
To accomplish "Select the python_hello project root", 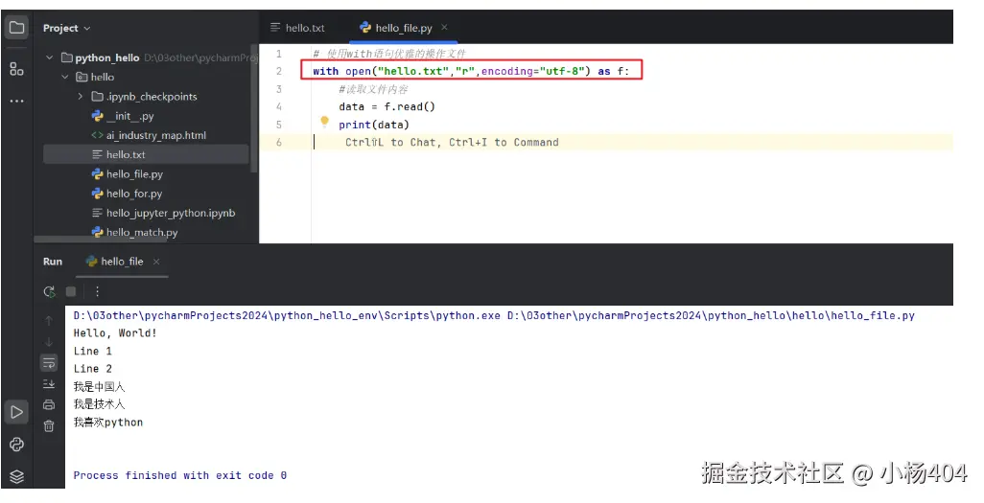I will coord(106,57).
